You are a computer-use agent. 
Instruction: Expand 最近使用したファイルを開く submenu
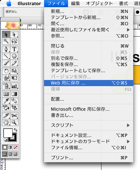[88, 30]
